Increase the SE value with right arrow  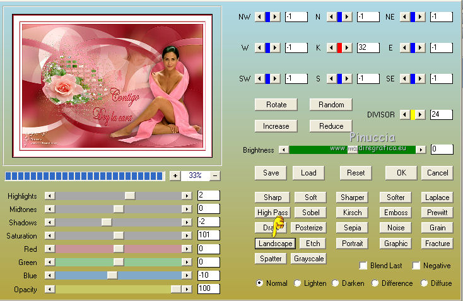point(421,79)
